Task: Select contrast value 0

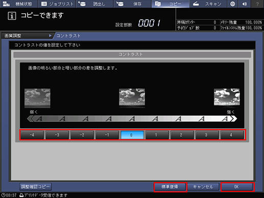Action: click(132, 135)
